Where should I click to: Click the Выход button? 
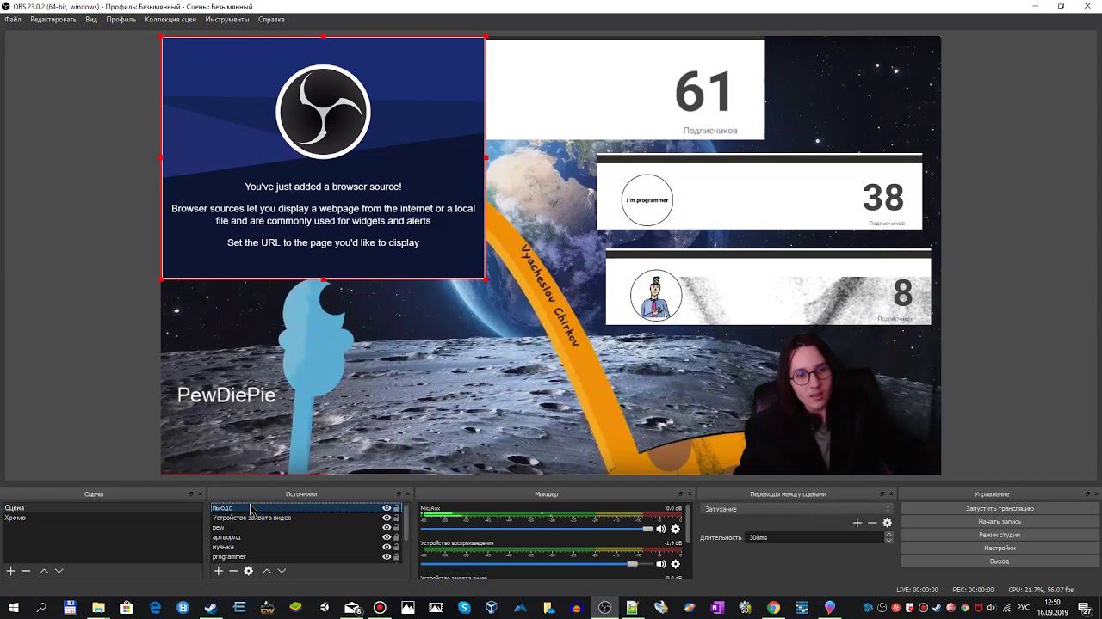point(1000,561)
